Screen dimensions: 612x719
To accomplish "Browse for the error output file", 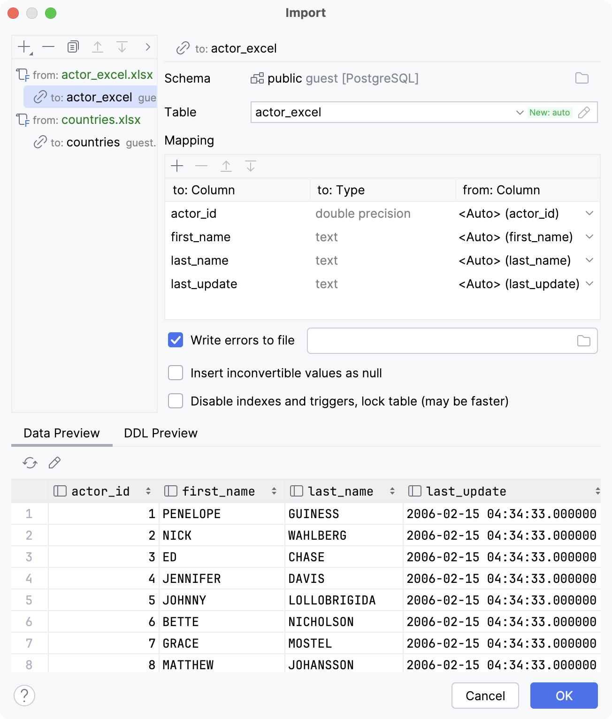I will pos(583,341).
